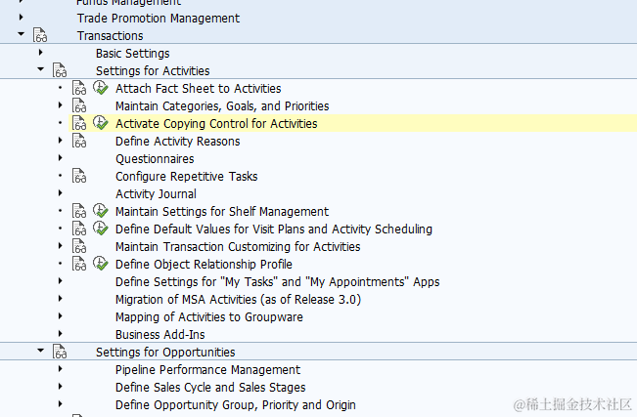Image resolution: width=637 pixels, height=417 pixels.
Task: Select the Activity Journal entry
Action: click(156, 194)
